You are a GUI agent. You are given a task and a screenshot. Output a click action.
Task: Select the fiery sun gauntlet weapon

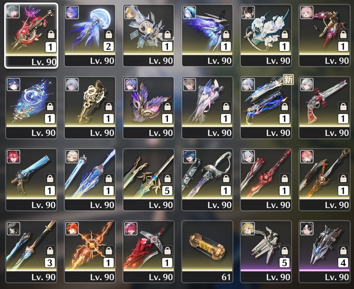pyautogui.click(x=90, y=252)
